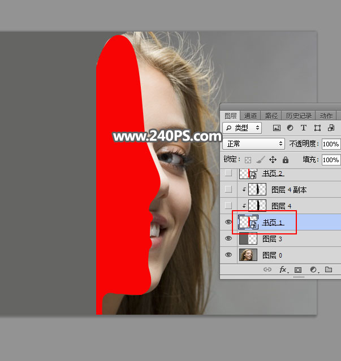Lock image pixels brush icon

[x=261, y=159]
